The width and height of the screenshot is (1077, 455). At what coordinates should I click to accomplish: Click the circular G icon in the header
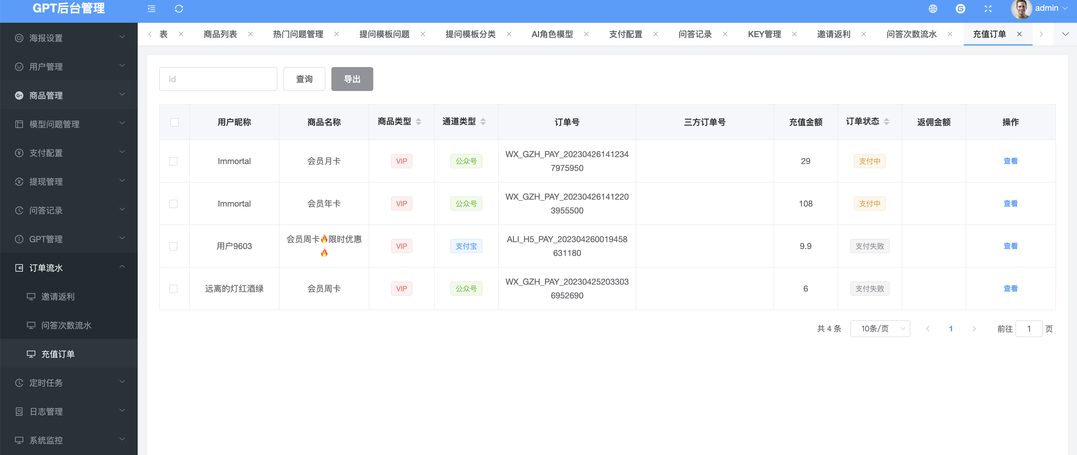click(960, 9)
